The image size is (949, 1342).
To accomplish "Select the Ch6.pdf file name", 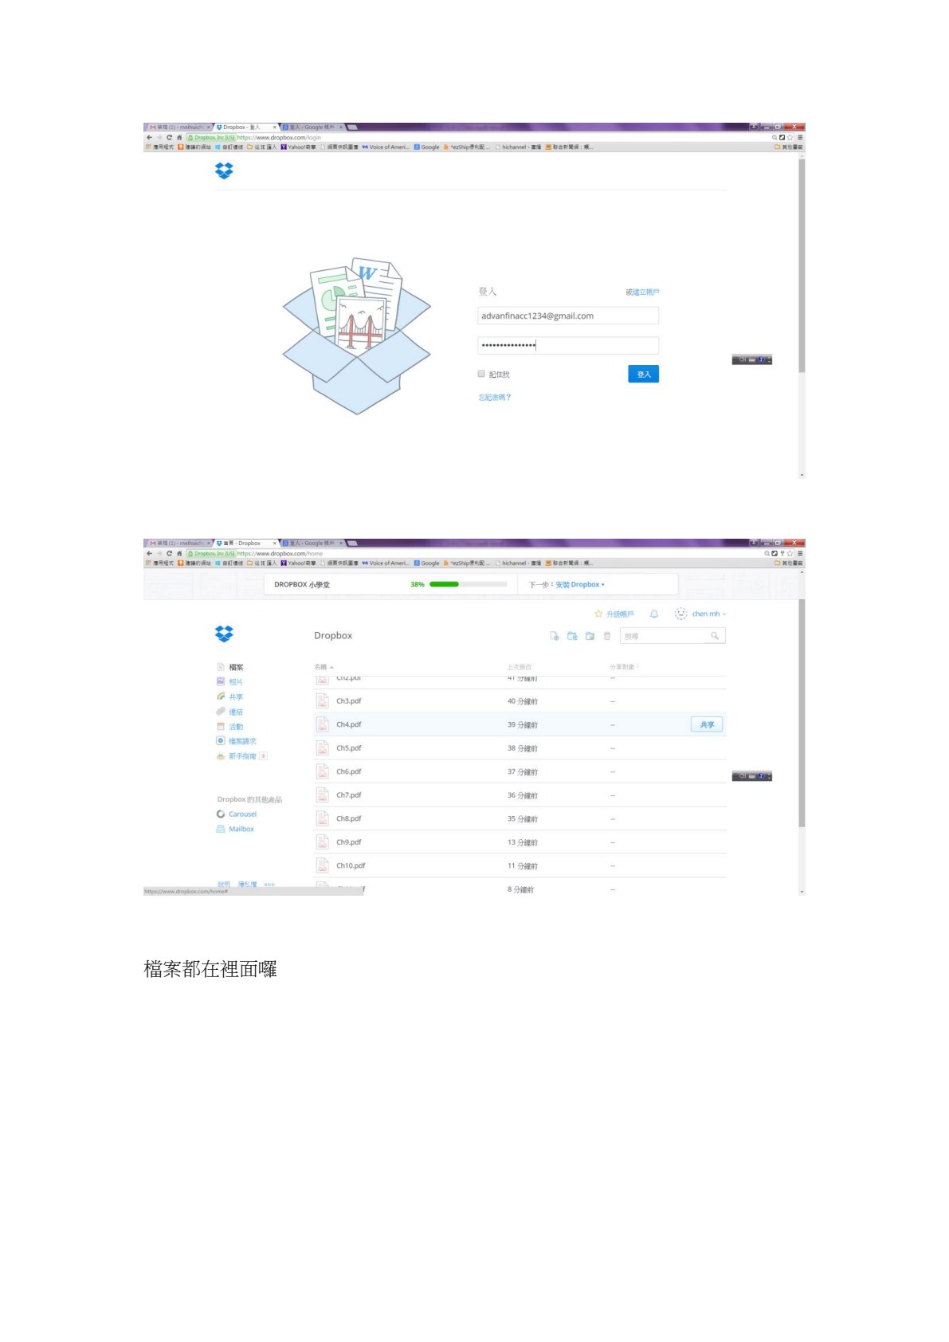I will 349,771.
